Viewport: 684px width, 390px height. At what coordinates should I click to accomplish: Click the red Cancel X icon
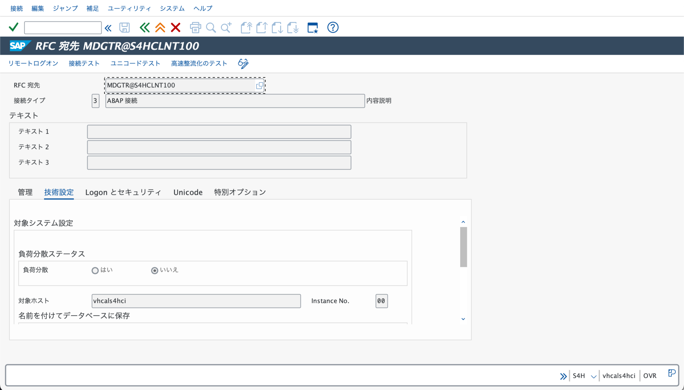click(176, 27)
